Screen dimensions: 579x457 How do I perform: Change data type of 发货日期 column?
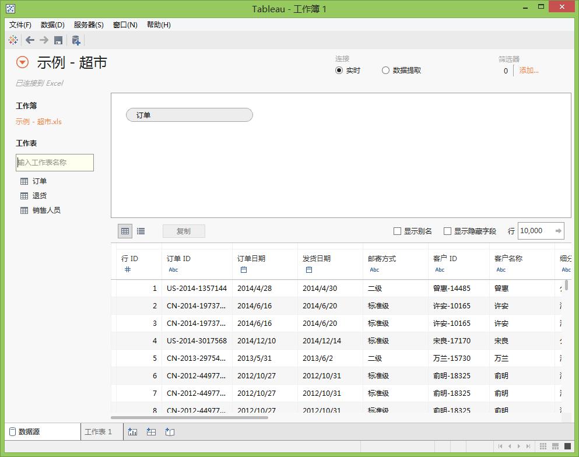coord(309,270)
